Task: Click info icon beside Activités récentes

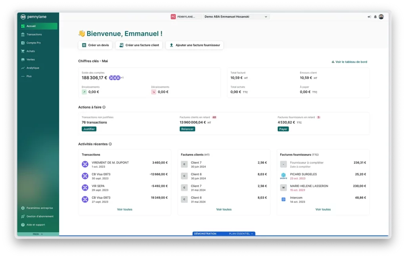Action: [110, 144]
